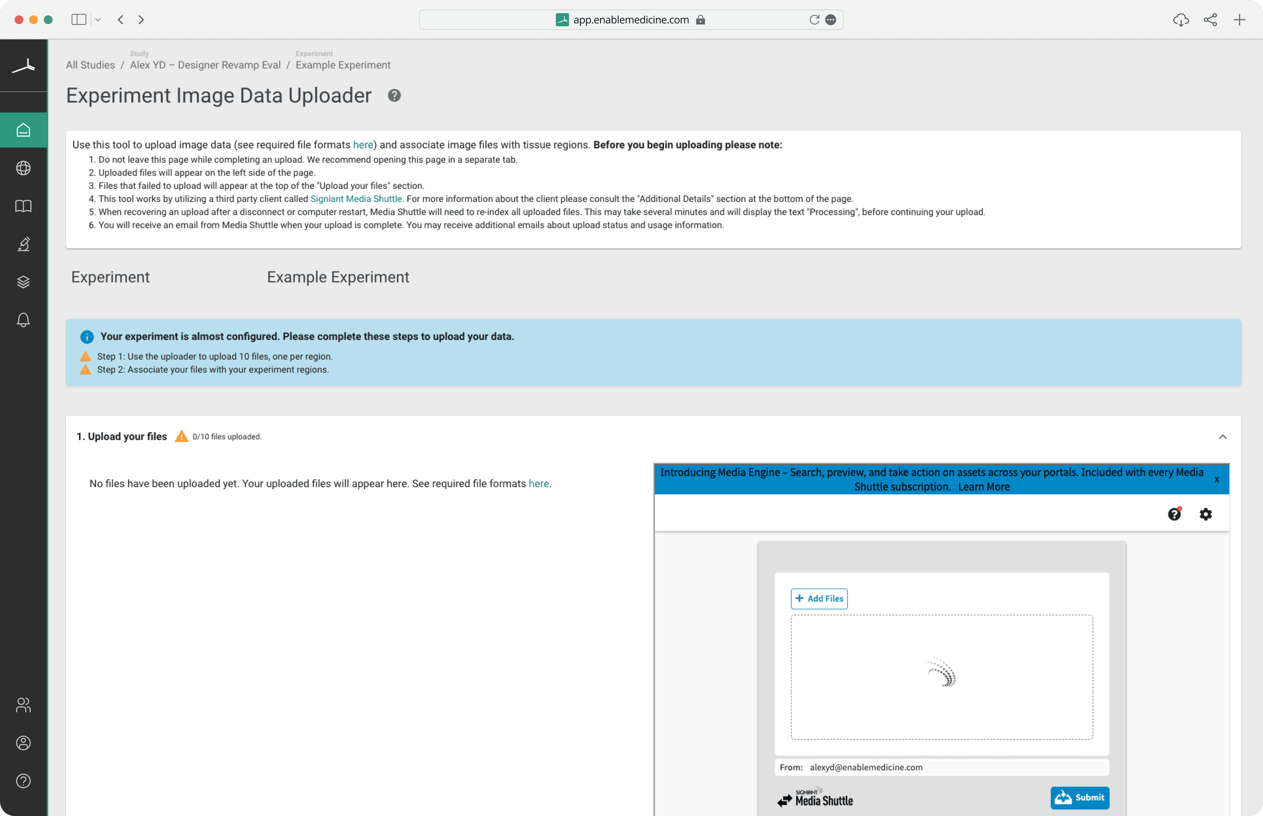Click the Add Files button
The width and height of the screenshot is (1263, 816).
click(819, 599)
